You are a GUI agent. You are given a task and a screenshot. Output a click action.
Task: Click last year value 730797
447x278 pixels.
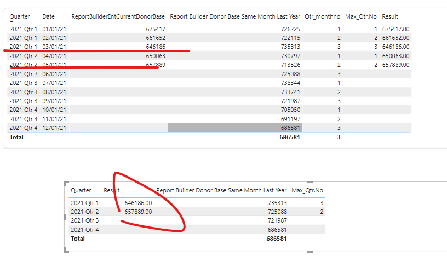[x=290, y=56]
